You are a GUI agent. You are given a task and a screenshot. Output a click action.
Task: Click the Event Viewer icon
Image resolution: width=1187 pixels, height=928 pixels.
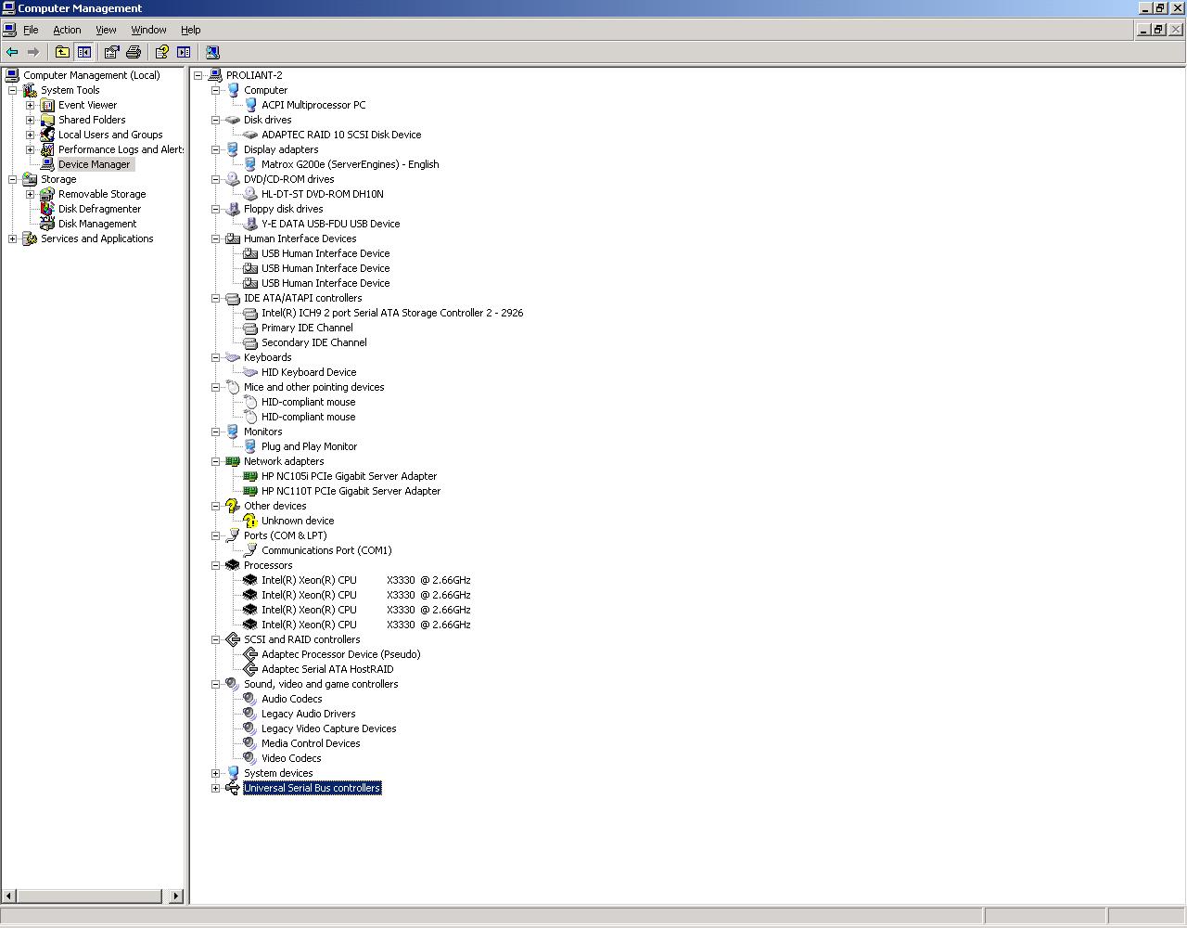click(47, 105)
